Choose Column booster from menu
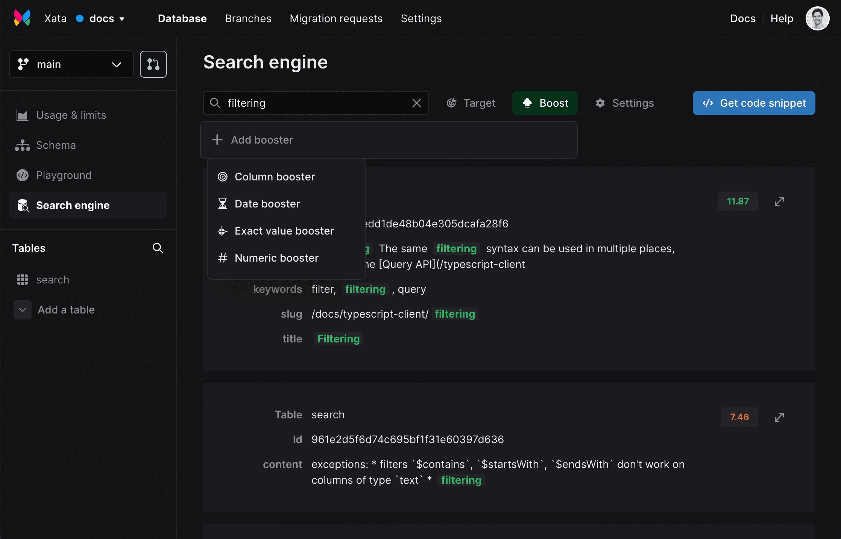Viewport: 841px width, 539px height. coord(286,177)
